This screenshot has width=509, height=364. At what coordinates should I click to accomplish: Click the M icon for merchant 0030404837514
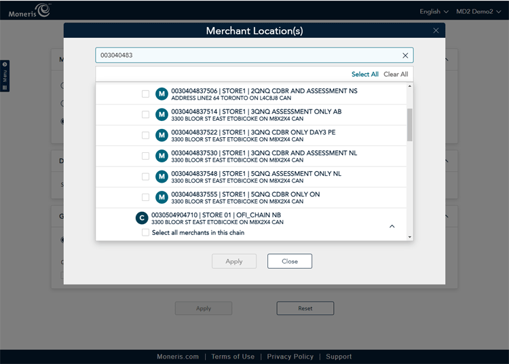tap(162, 115)
